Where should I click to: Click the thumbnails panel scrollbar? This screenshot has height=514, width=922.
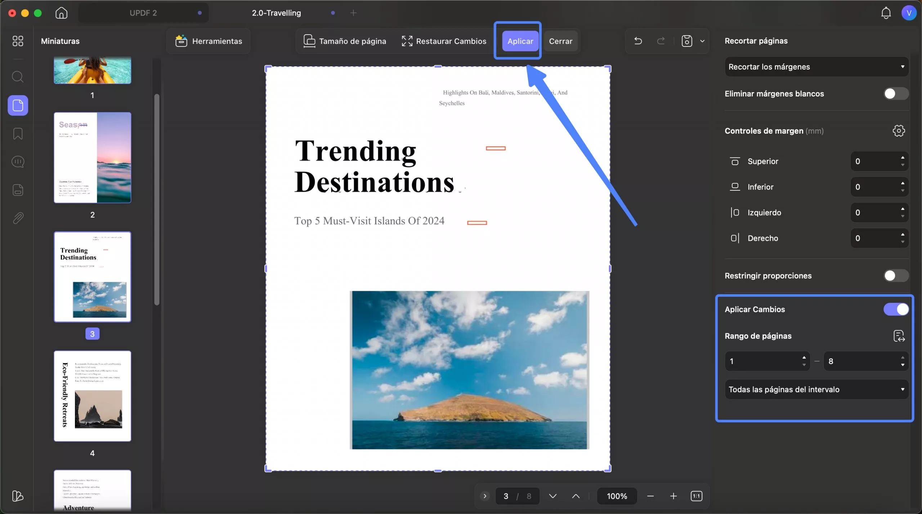click(157, 199)
